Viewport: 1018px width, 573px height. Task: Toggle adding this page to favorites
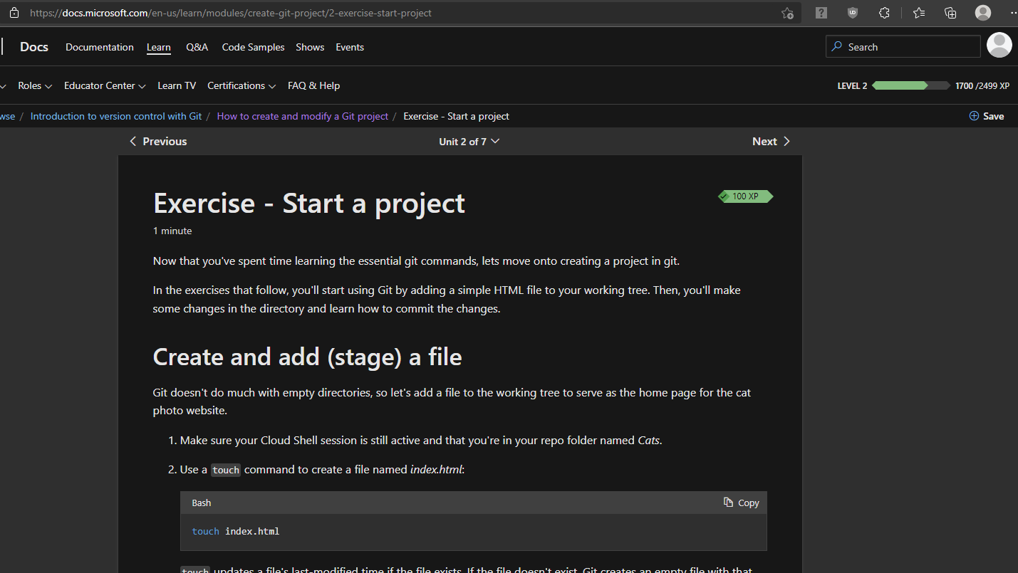(x=787, y=13)
